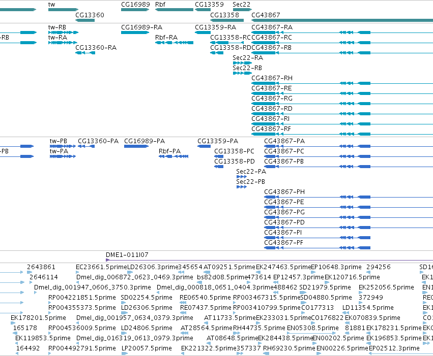Select EST EK252056.5prime
This screenshot has height=356, width=433.
pos(386,287)
